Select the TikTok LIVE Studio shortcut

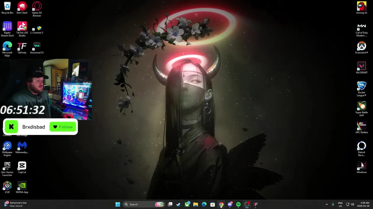click(22, 29)
